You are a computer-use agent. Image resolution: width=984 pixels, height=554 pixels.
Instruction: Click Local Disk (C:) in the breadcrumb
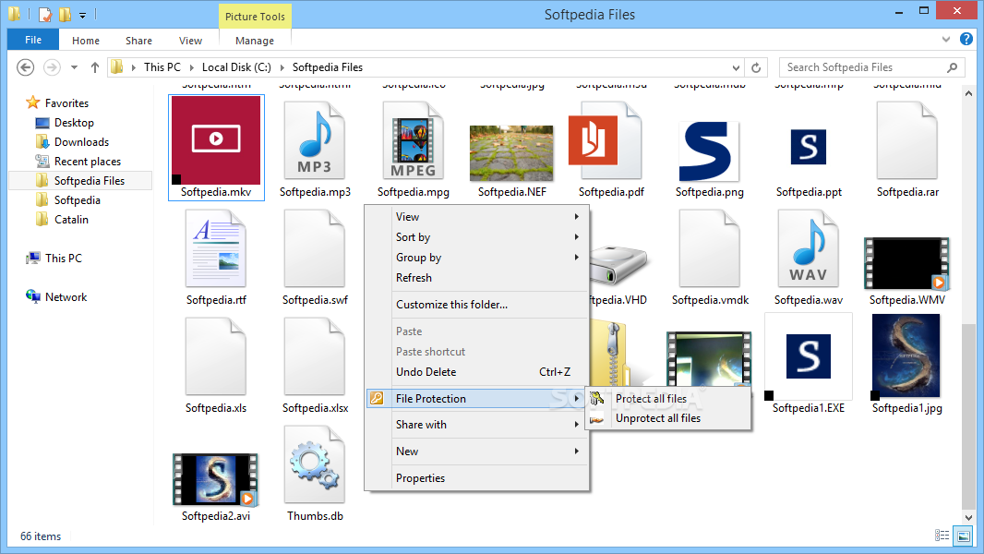point(236,67)
